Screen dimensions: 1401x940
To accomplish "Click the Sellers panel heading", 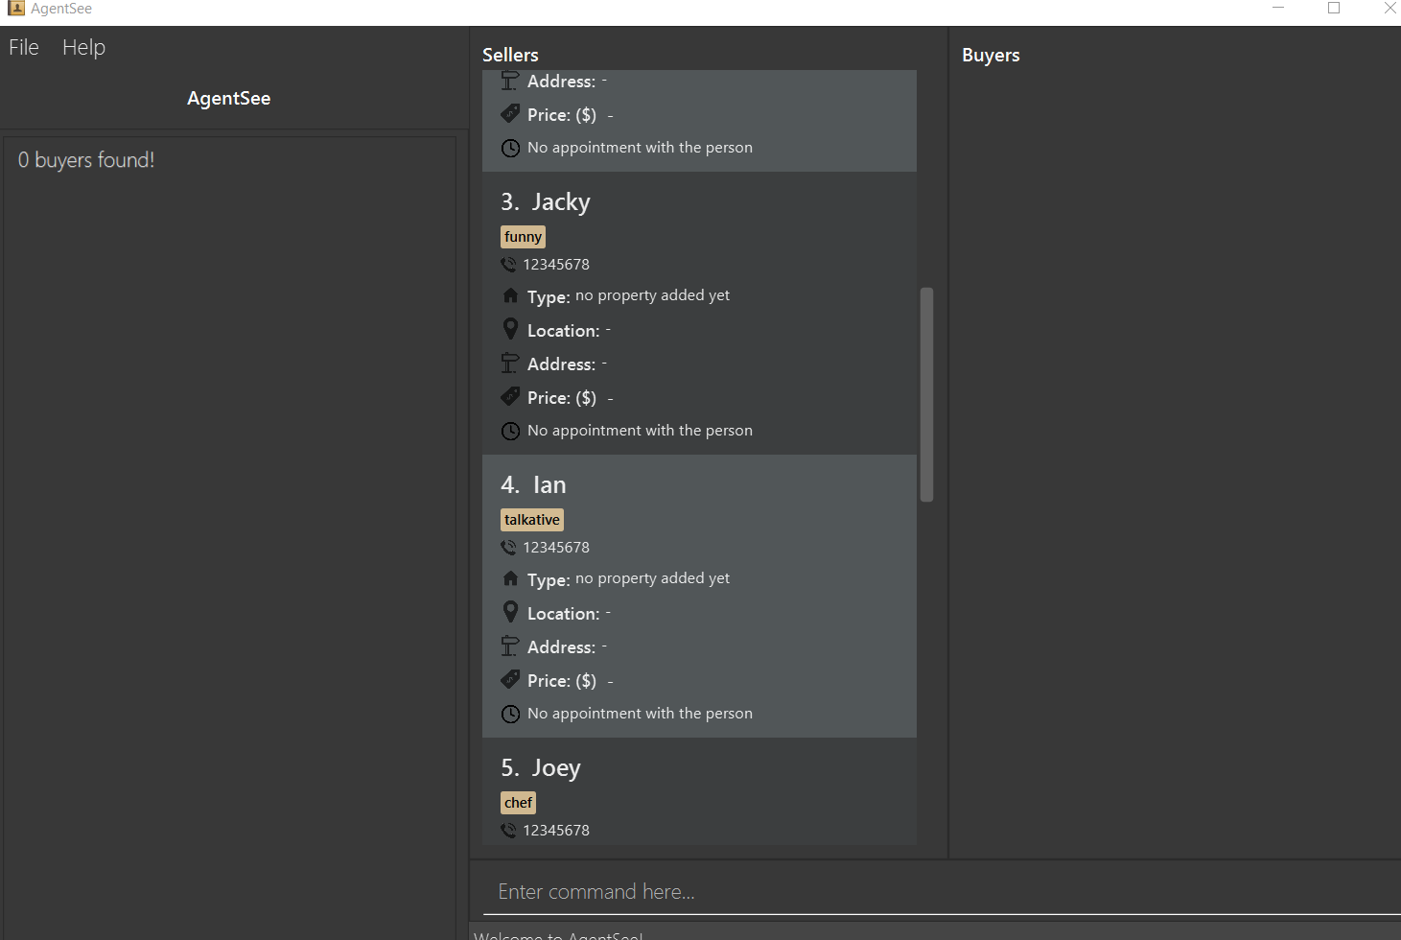I will (x=510, y=55).
